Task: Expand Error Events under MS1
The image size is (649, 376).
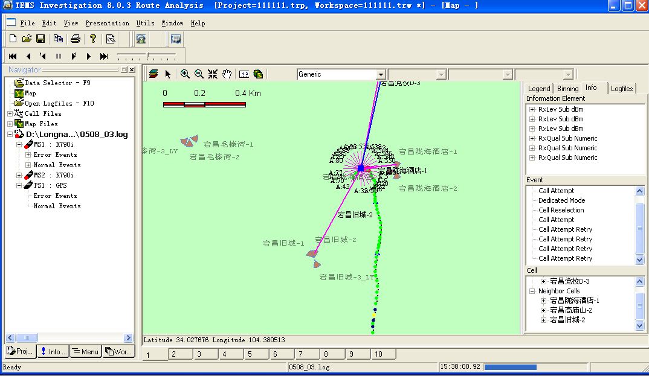Action: (x=28, y=155)
